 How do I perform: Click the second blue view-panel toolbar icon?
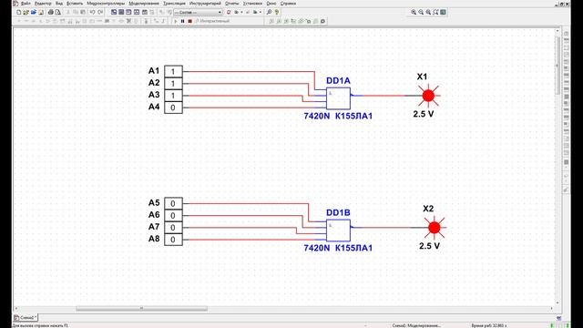[x=121, y=12]
